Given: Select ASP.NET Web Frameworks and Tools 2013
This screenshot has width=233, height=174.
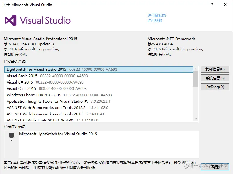Looking at the screenshot, I should point(99,114).
